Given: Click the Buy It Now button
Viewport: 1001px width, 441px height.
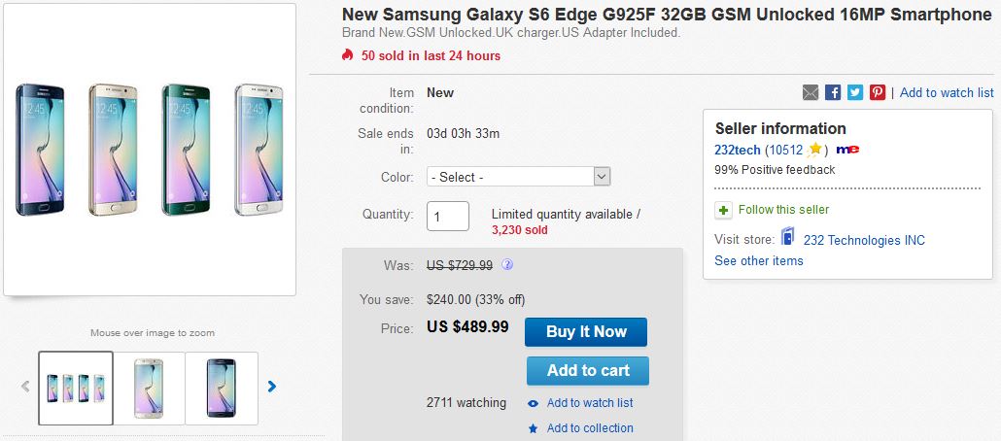Looking at the screenshot, I should coord(586,331).
